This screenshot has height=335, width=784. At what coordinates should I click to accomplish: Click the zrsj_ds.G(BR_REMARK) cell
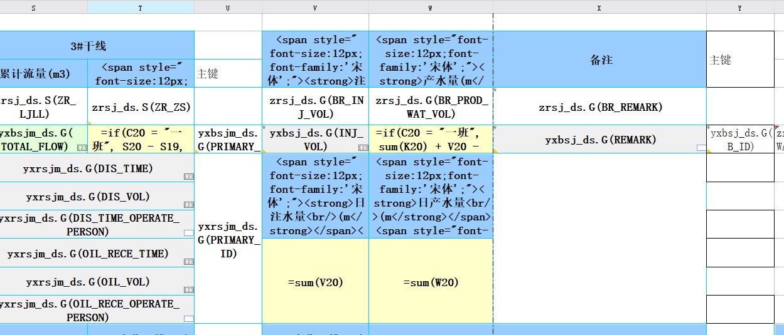(599, 107)
